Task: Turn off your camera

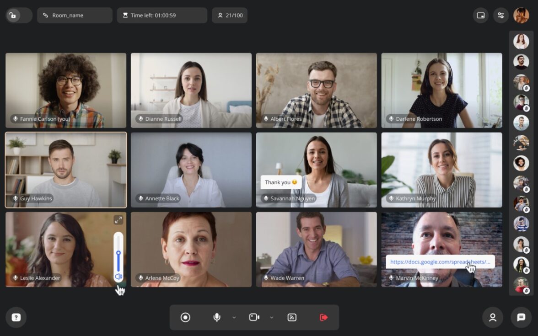Action: point(254,317)
